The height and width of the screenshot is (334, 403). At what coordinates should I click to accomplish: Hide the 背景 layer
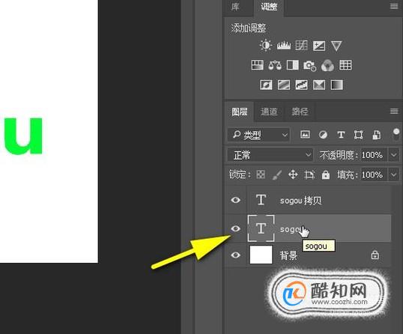[236, 255]
